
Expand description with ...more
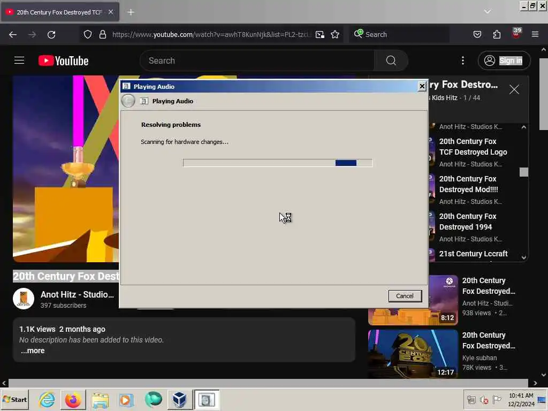pyautogui.click(x=33, y=351)
